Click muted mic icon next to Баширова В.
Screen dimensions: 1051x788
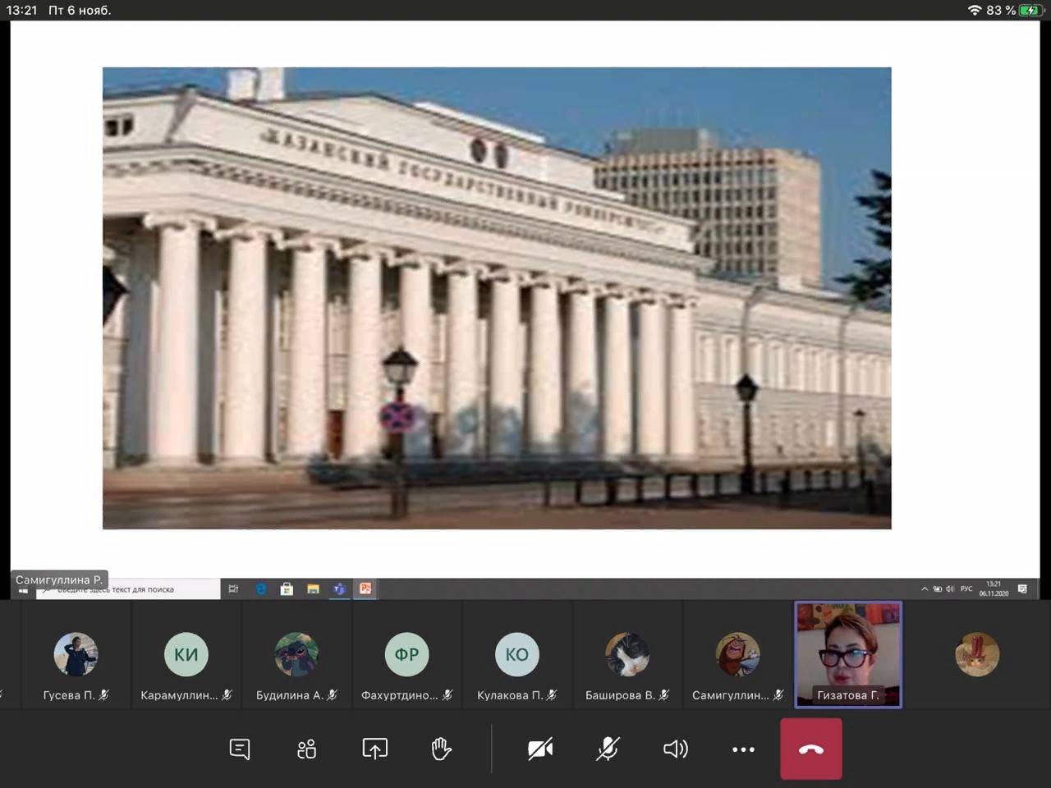tap(663, 695)
